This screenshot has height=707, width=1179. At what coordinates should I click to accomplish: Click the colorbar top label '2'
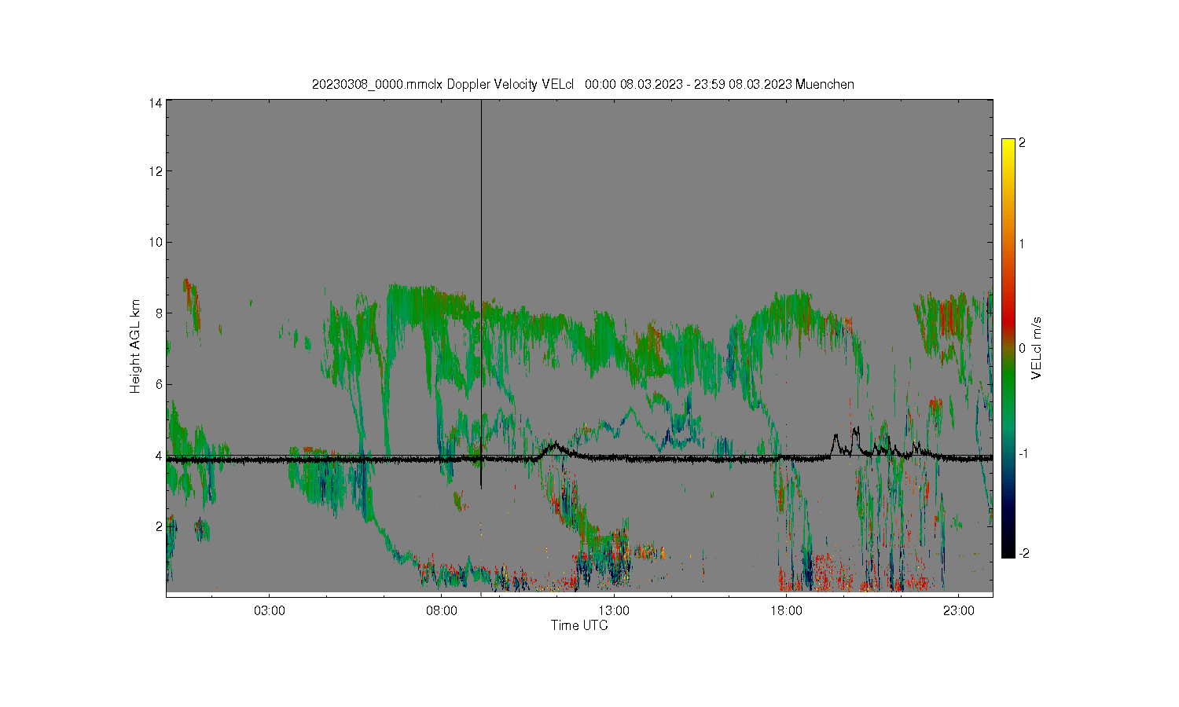click(1022, 143)
